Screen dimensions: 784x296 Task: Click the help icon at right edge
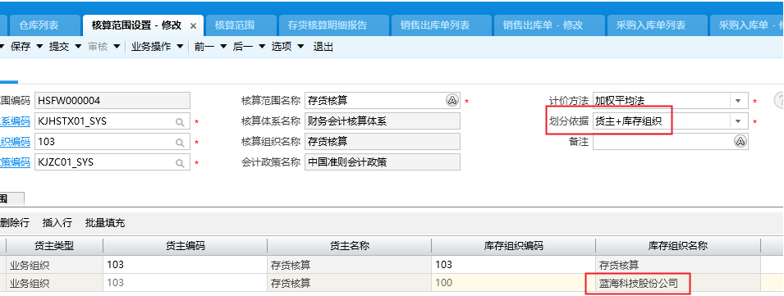pyautogui.click(x=779, y=101)
